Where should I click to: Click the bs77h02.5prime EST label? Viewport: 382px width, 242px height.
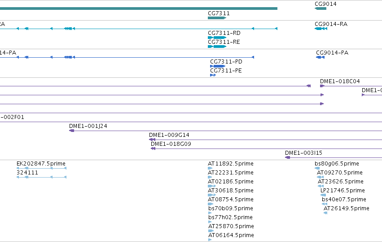pos(230,217)
